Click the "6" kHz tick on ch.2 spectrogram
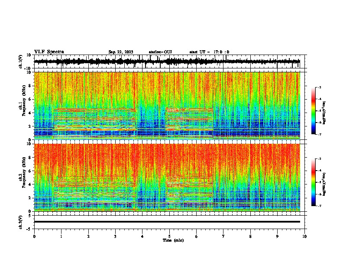Screen dimensions: 343x265 (x=30, y=171)
